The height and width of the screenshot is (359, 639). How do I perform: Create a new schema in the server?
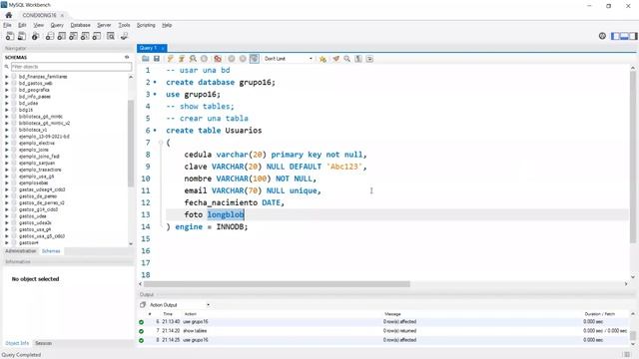[x=50, y=36]
